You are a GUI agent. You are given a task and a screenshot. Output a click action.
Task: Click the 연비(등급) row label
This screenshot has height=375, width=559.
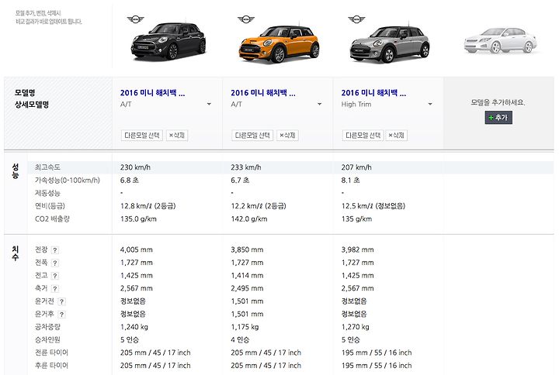point(50,206)
